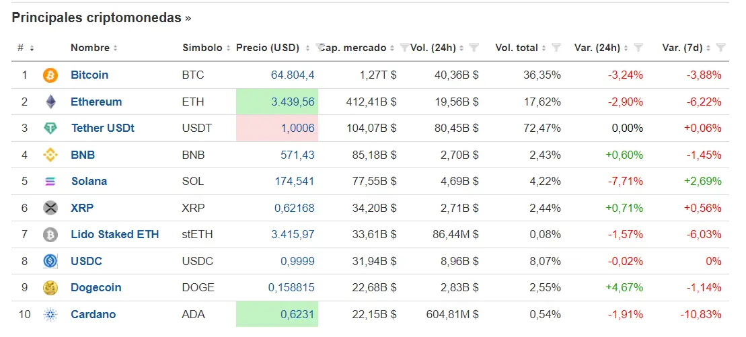Viewport: 746px width, 337px height.
Task: Select the XRP market cap 34,20B $
Action: pyautogui.click(x=374, y=208)
